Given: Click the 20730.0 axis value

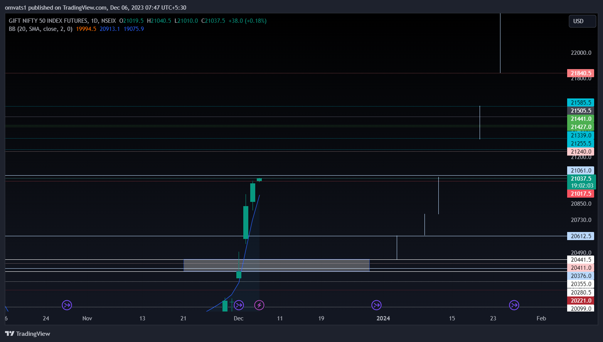Looking at the screenshot, I should [581, 220].
